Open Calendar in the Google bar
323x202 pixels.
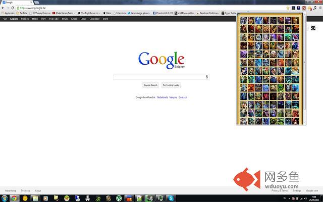(x=94, y=19)
